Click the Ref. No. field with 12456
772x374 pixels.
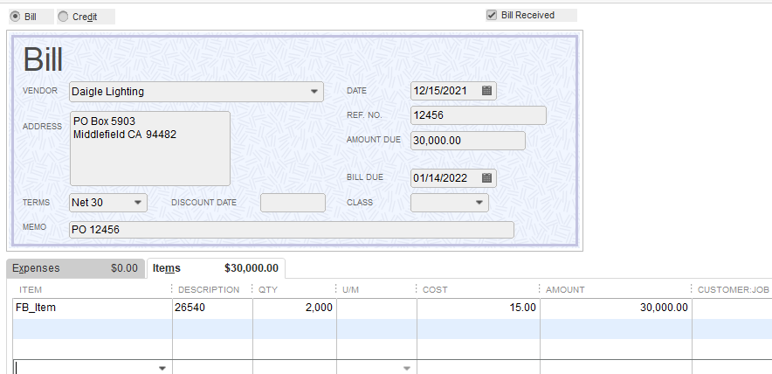478,115
